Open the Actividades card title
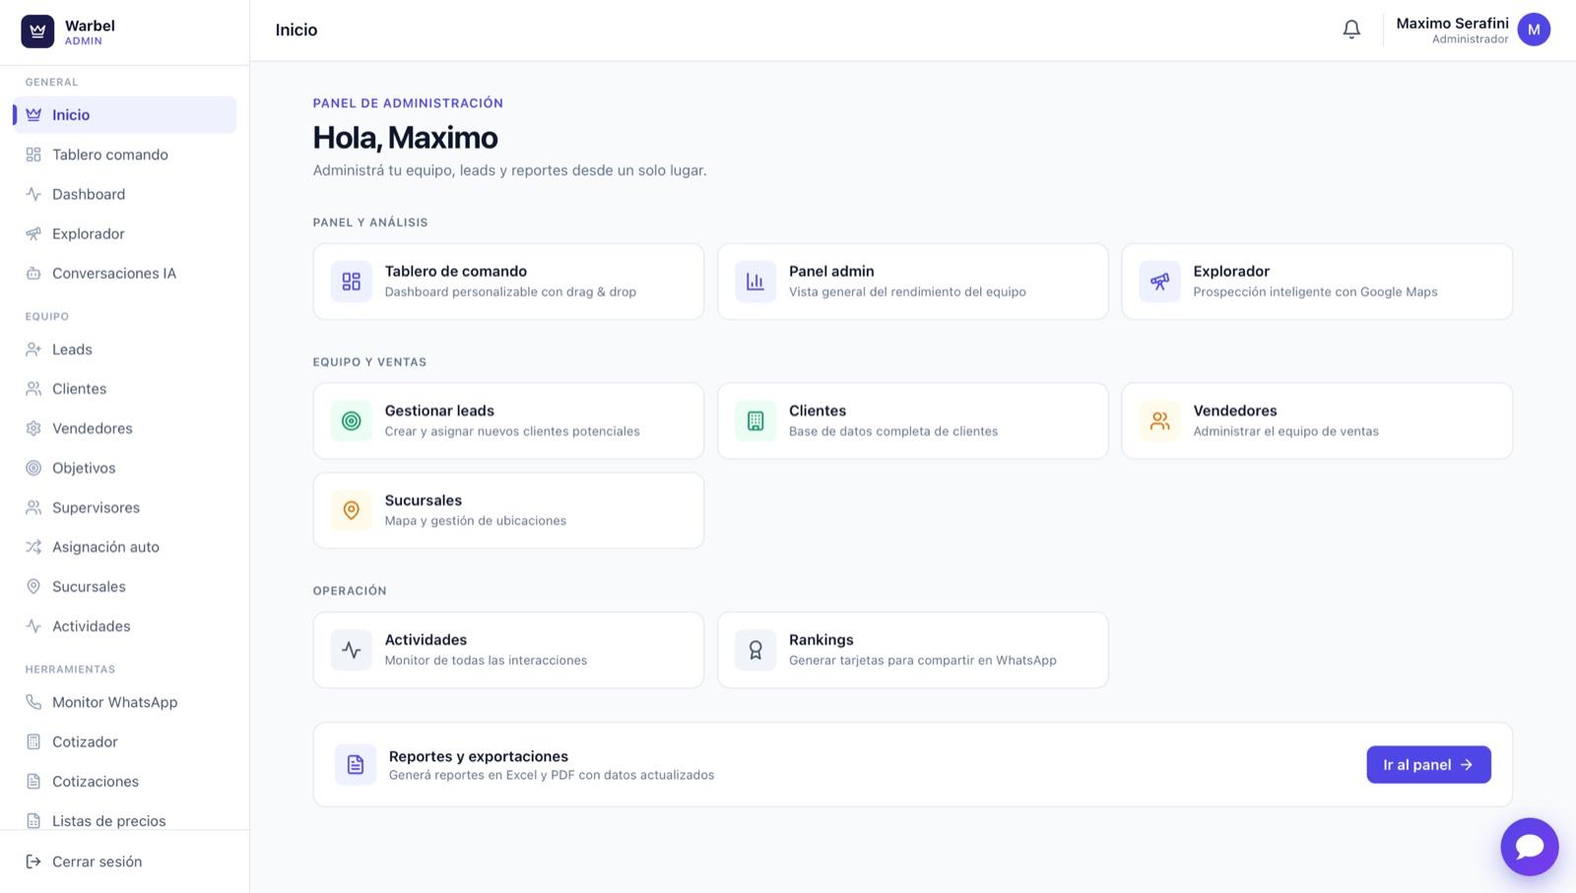The width and height of the screenshot is (1576, 893). 426,640
